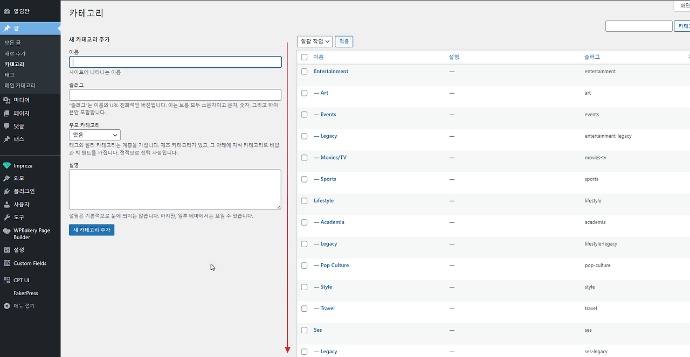The width and height of the screenshot is (690, 357).
Task: Focus the 슬러그 slug input field
Action: pos(175,95)
